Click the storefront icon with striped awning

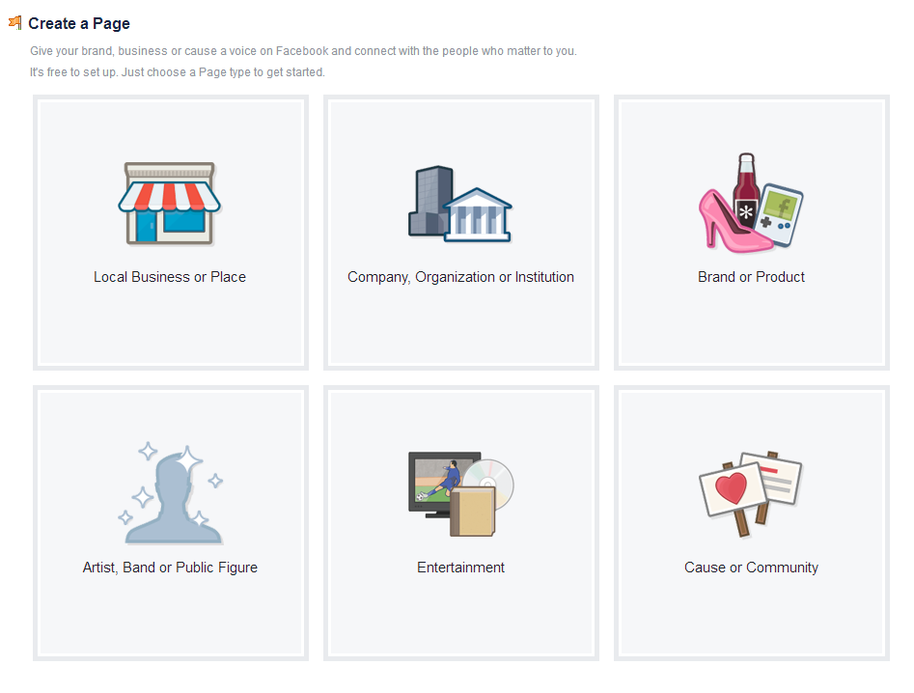(x=170, y=203)
